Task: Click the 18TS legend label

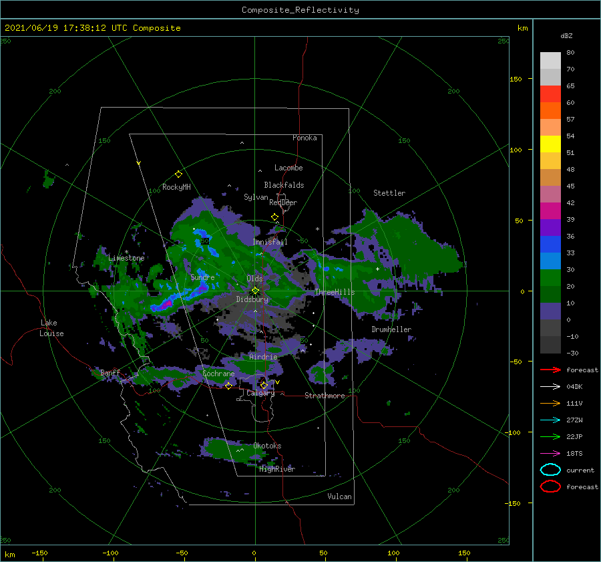Action: coord(574,454)
